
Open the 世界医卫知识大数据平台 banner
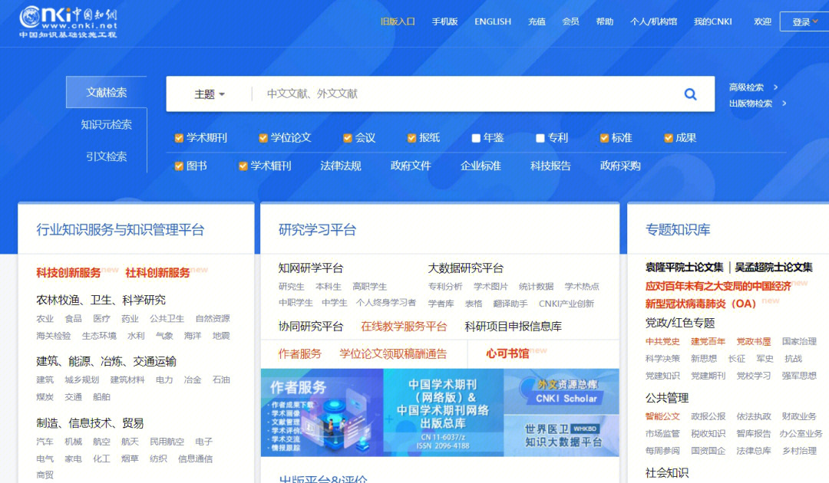click(x=561, y=435)
